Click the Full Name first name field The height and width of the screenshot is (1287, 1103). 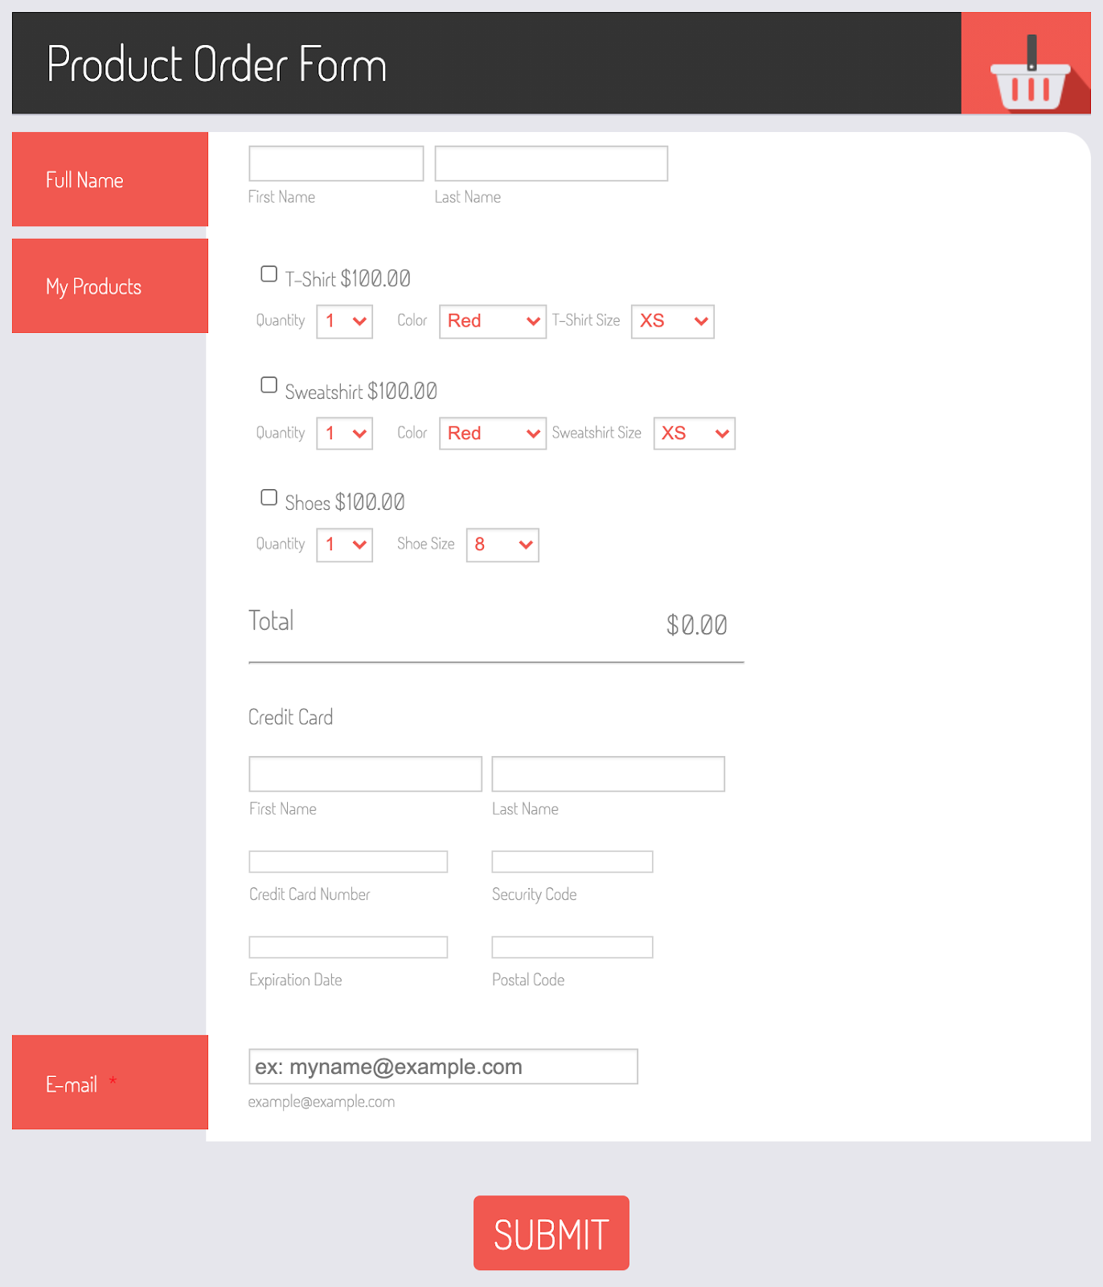(x=336, y=163)
